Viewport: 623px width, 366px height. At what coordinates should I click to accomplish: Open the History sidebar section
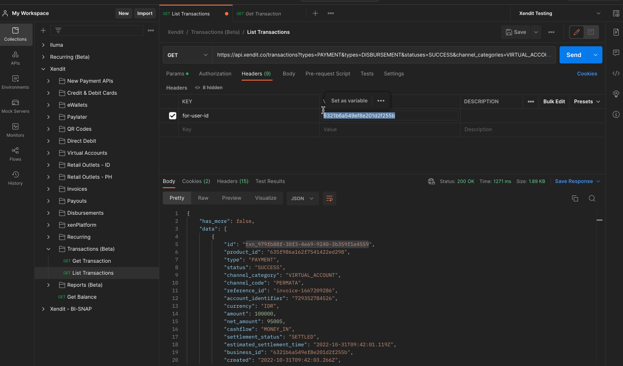point(15,178)
